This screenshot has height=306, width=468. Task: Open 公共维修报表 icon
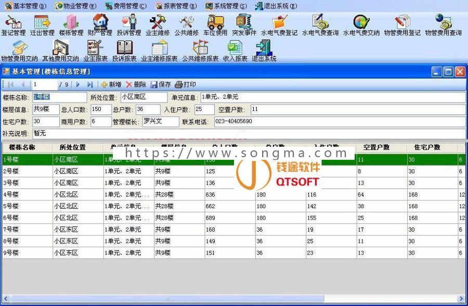200,52
